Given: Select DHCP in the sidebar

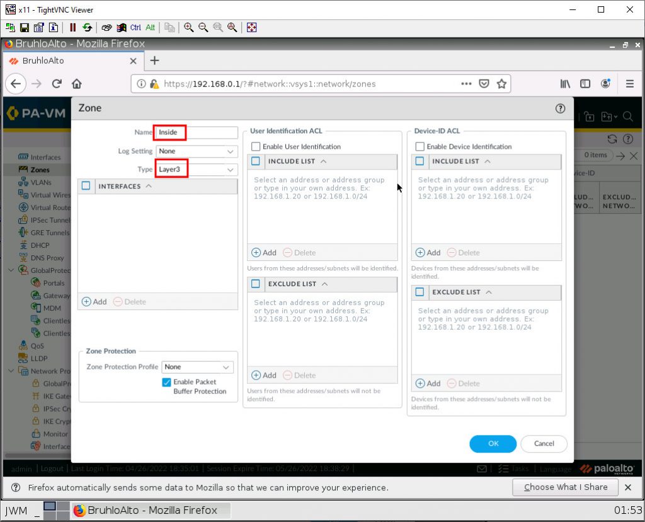Looking at the screenshot, I should point(40,245).
